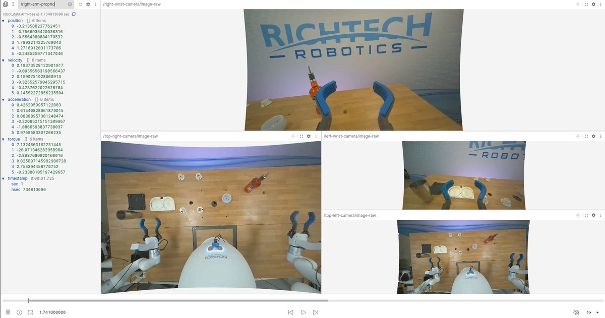Select torque value 7.132466316223145
Screen dimensions: 605x318
pyautogui.click(x=38, y=145)
